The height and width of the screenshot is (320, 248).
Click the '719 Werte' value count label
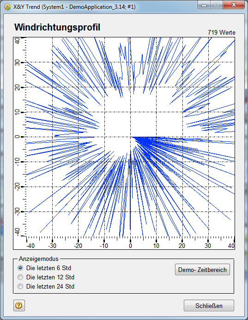pos(222,32)
